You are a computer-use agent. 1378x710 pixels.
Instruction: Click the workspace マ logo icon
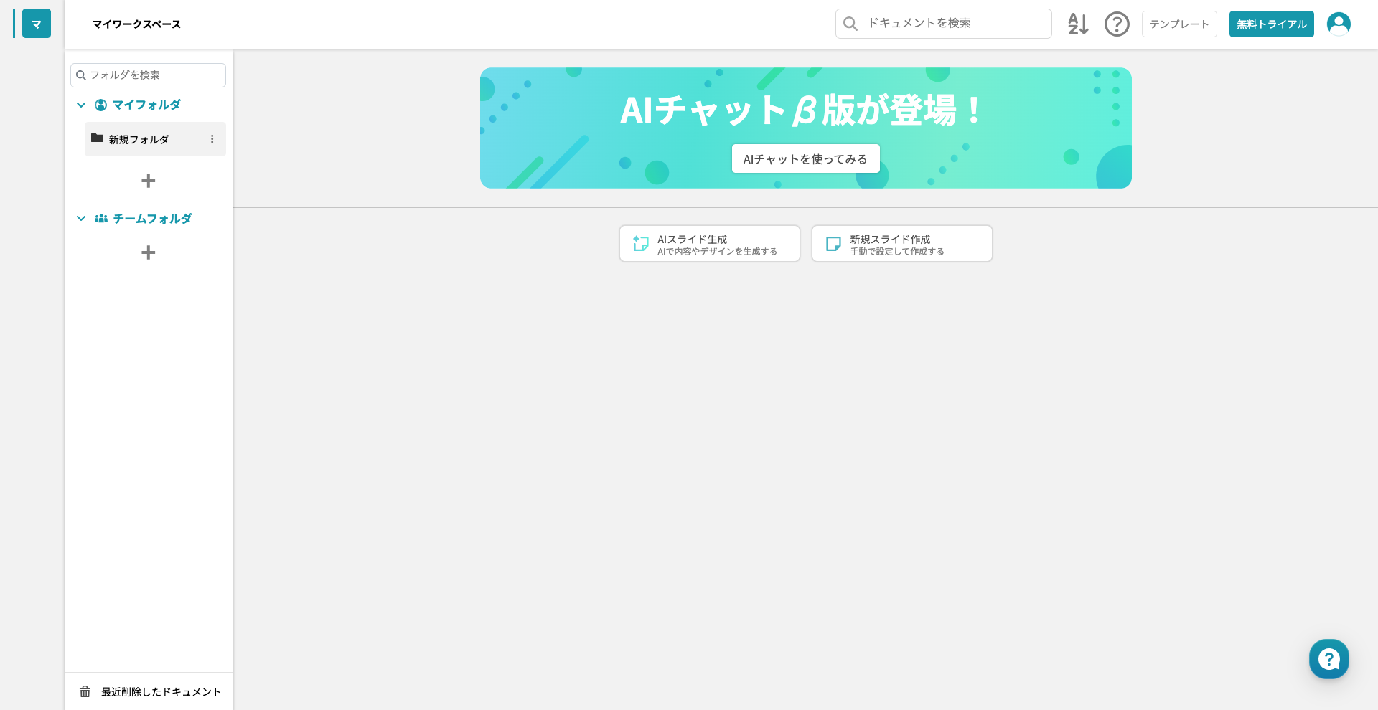coord(37,24)
